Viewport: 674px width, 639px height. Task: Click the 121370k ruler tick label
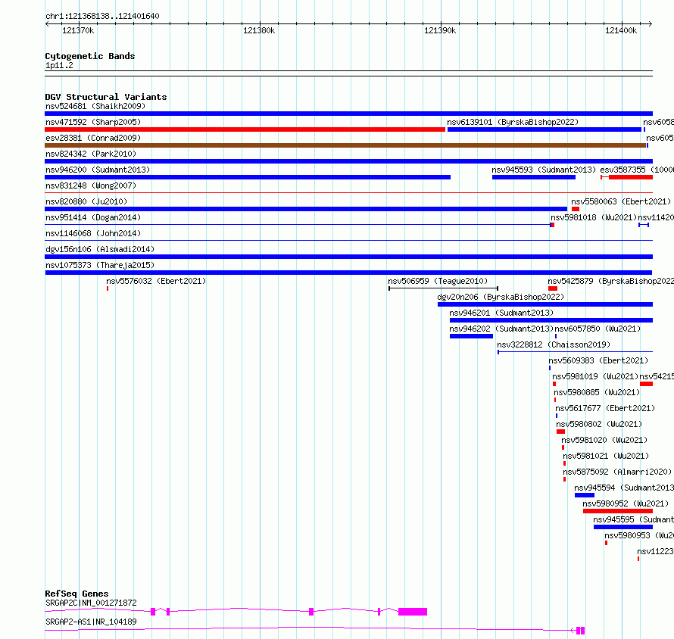coord(78,30)
